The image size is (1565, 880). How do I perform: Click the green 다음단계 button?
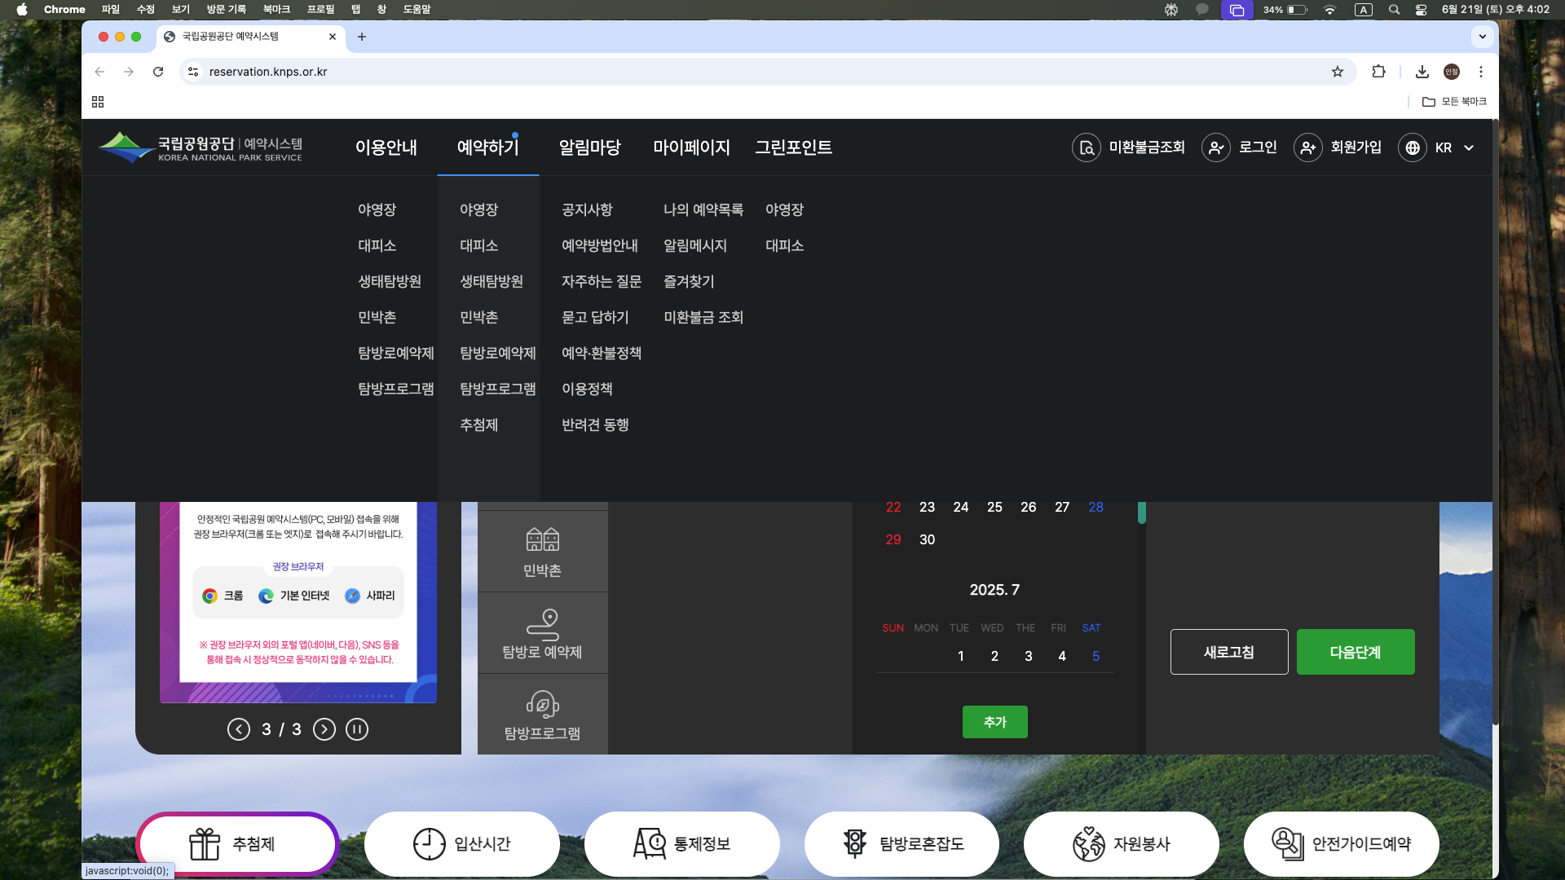point(1356,652)
